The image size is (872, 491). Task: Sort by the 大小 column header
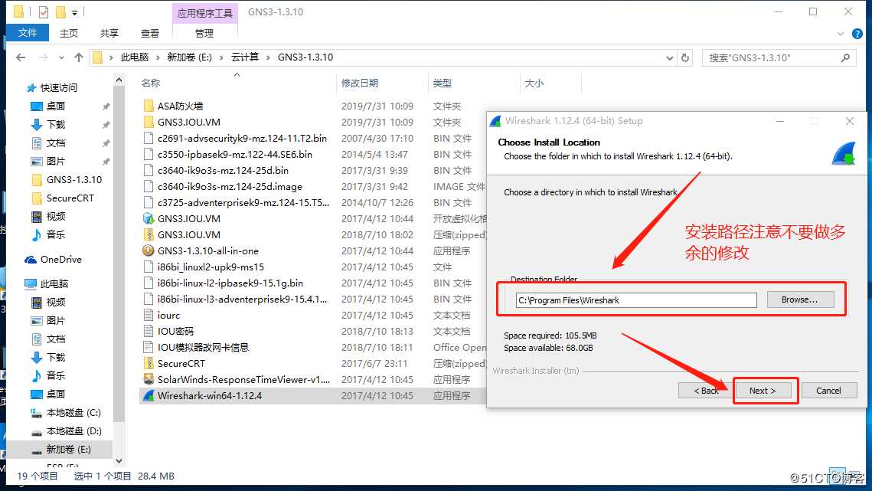(534, 83)
